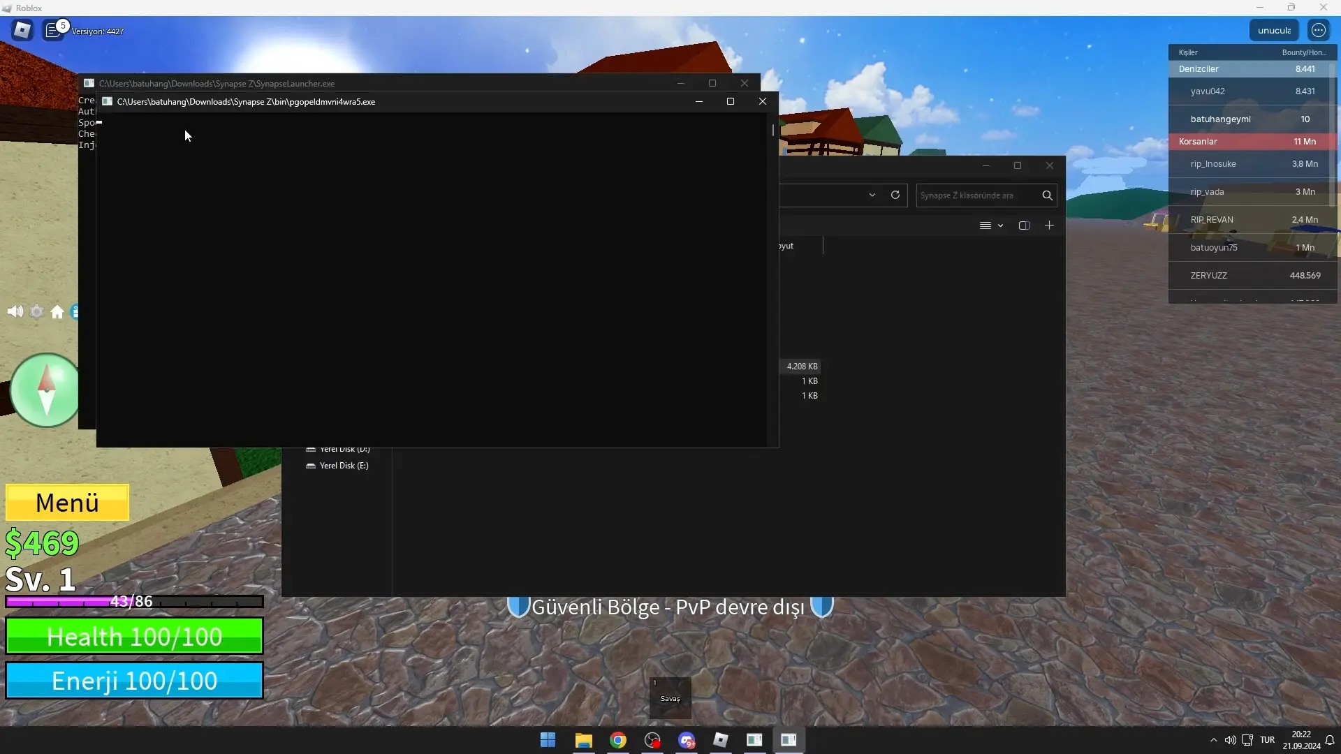Expand the File Explorer address history dropdown
This screenshot has height=754, width=1341.
(x=872, y=195)
